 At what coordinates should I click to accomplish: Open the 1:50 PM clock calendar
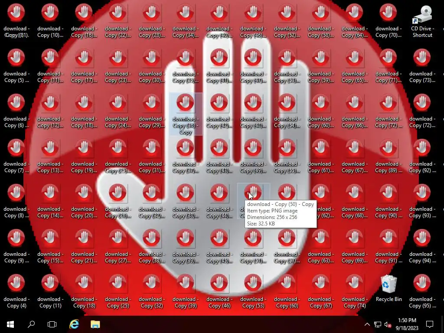point(407,324)
